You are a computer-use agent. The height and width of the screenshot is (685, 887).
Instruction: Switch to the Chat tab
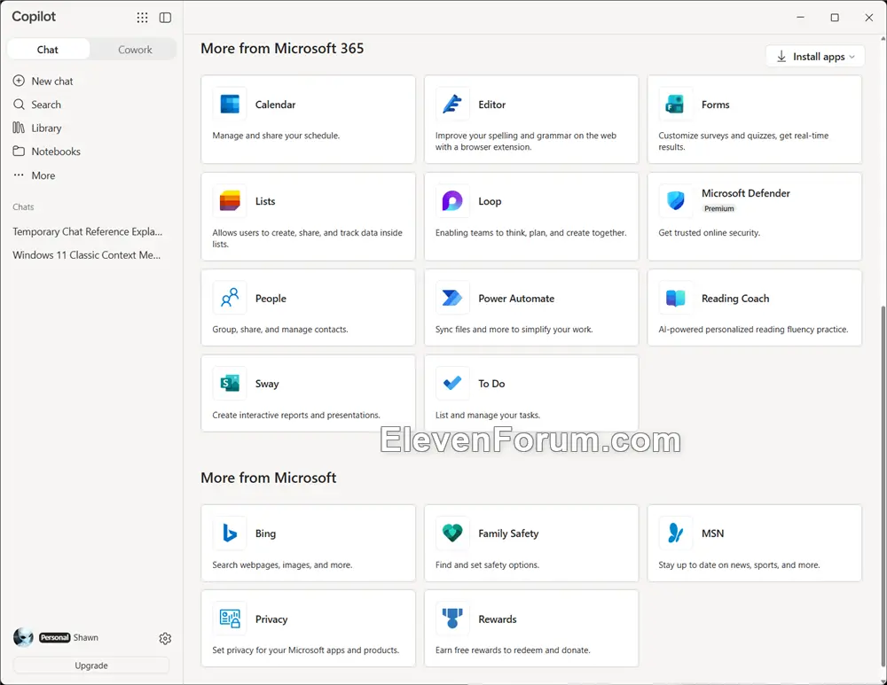click(x=48, y=49)
